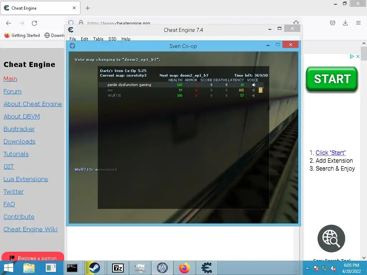Open the FAQ link
The height and width of the screenshot is (275, 367).
(9, 204)
